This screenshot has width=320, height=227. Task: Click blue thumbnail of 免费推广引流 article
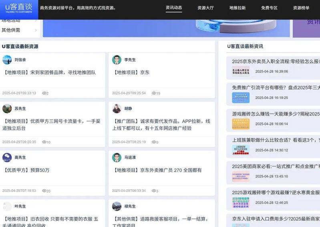241,98
